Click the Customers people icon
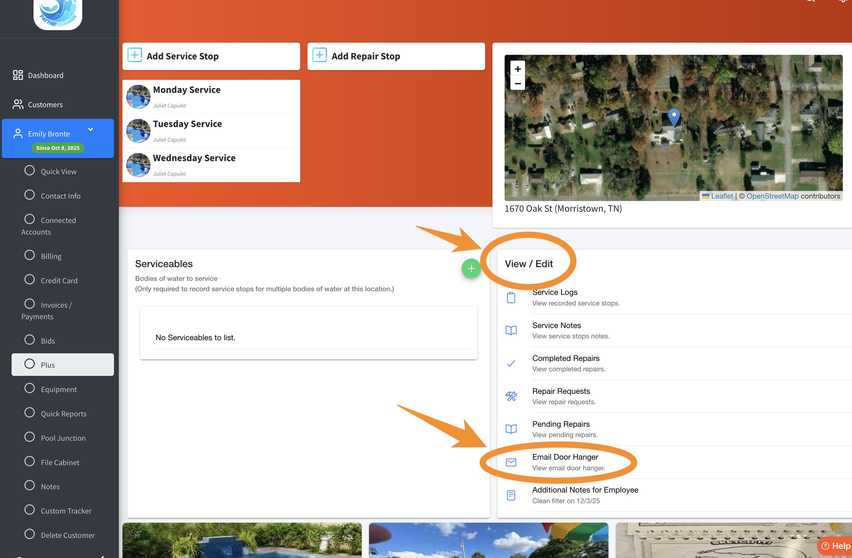 pyautogui.click(x=18, y=104)
